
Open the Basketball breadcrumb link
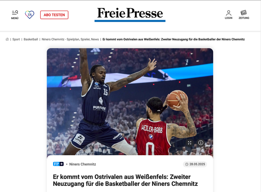[x=31, y=39]
